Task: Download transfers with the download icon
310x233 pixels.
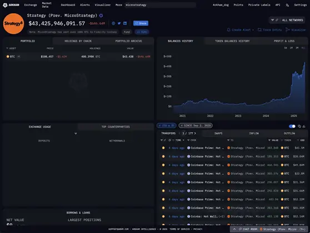Action: tap(304, 126)
